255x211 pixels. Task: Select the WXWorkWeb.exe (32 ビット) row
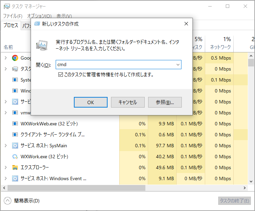[124, 124]
